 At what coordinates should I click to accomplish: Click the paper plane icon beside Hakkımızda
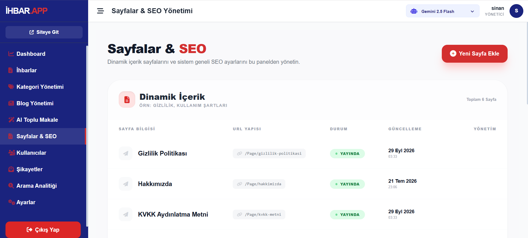pyautogui.click(x=126, y=184)
